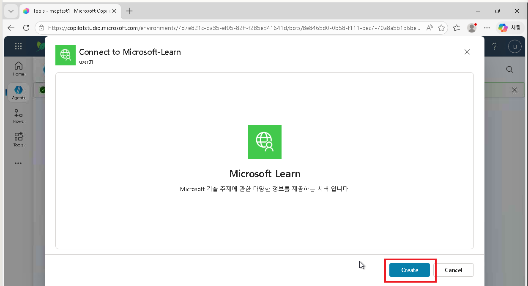The height and width of the screenshot is (286, 528).
Task: Click the browser address bar URL
Action: click(234, 28)
